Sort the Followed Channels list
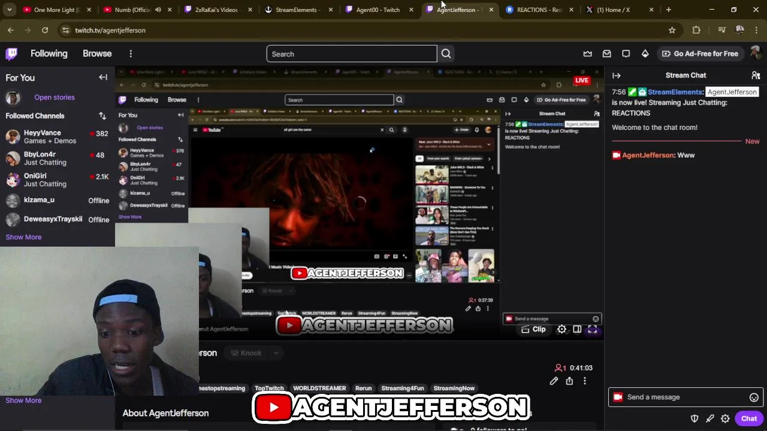 102,116
